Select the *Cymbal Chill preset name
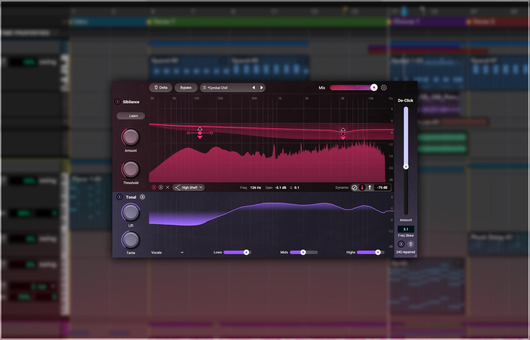The height and width of the screenshot is (340, 530). 218,88
